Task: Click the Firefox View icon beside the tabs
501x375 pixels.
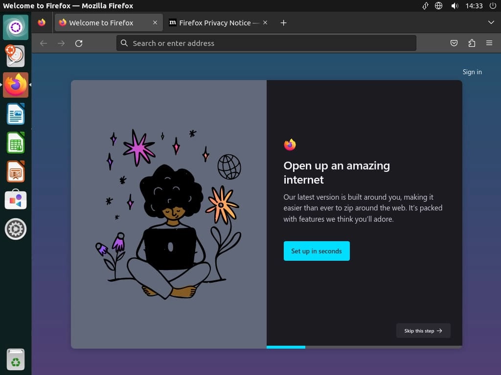Action: pos(42,22)
